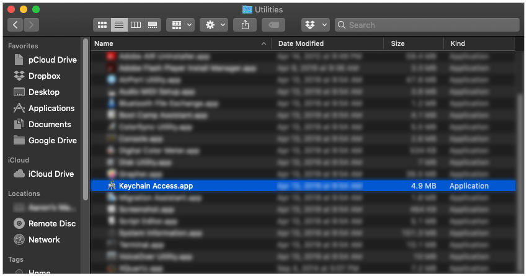The width and height of the screenshot is (527, 276).
Task: Close the Utilities window
Action: click(x=11, y=9)
